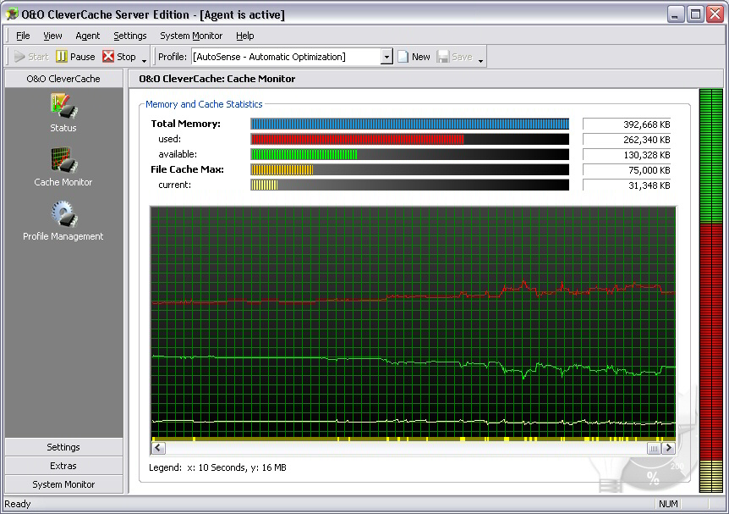The image size is (729, 514).
Task: Click the current cache value 31,348 KB
Action: [x=627, y=185]
